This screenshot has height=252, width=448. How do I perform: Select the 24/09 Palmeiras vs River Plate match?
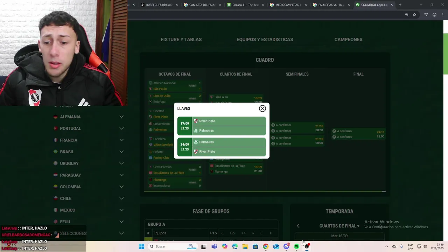pyautogui.click(x=222, y=147)
